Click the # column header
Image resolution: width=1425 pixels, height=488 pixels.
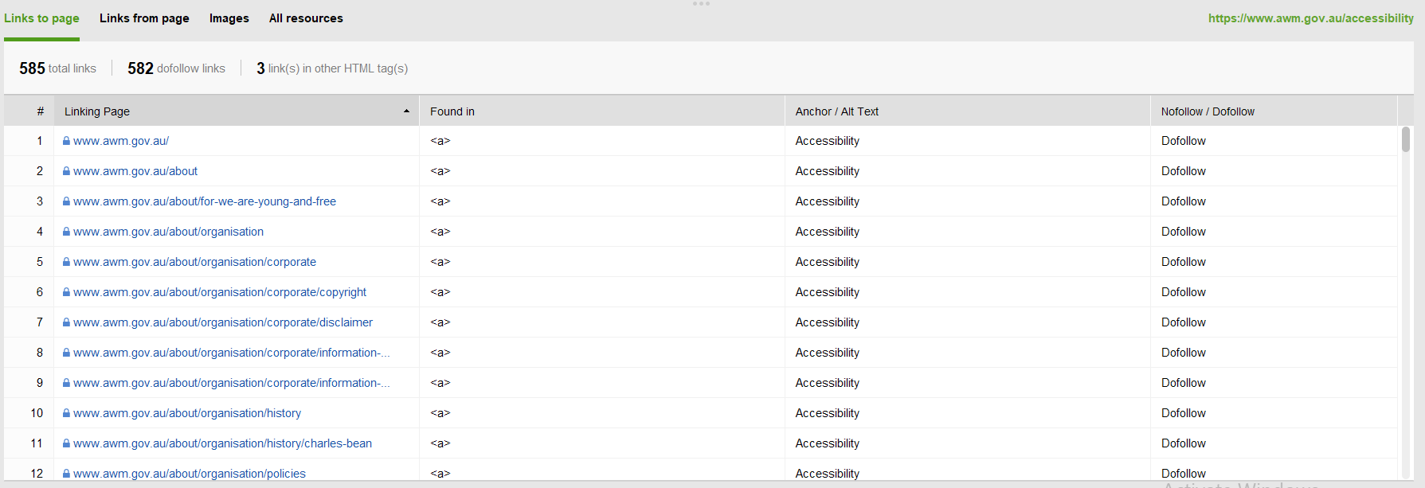tap(40, 111)
